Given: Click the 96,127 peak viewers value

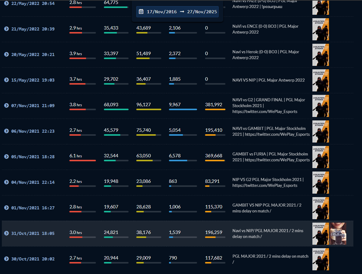Looking at the screenshot, I should [144, 105].
